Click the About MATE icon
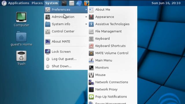185x104 pixels. click(48, 42)
